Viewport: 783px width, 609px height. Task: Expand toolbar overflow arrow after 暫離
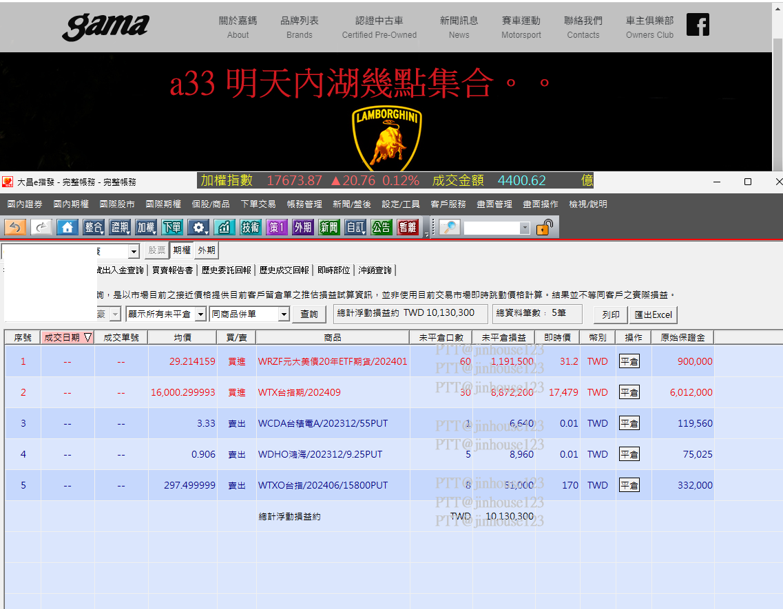426,233
